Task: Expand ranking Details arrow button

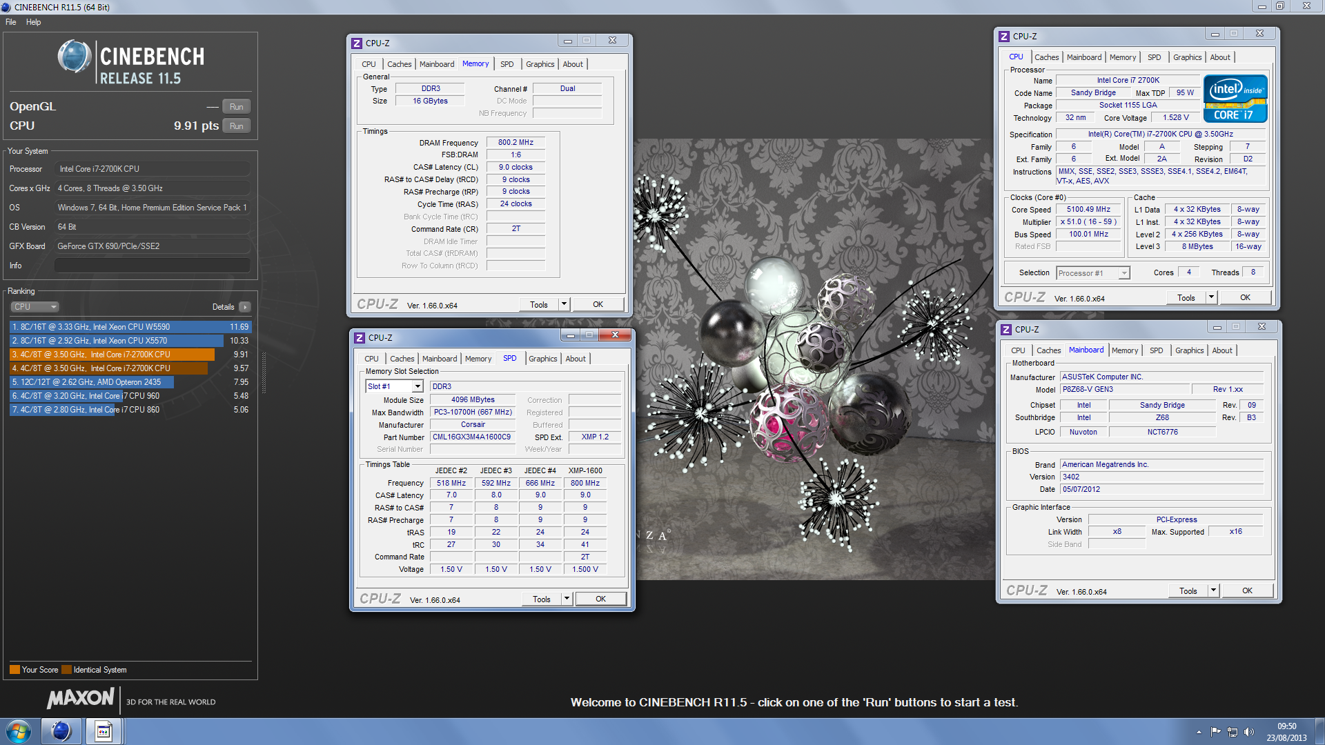Action: coord(245,307)
